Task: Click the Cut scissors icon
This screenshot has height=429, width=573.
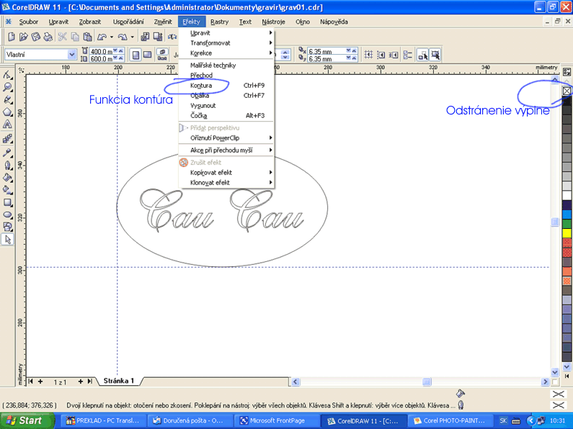Action: coord(63,37)
